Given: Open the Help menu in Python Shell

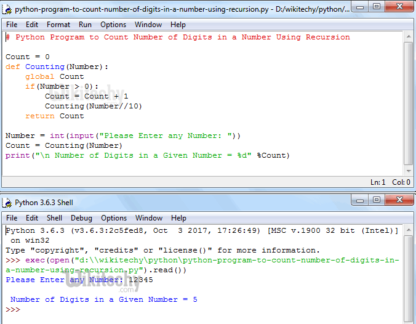Looking at the screenshot, I should point(178,218).
